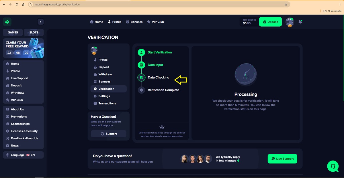Bookmark this page with the star icon
This screenshot has width=344, height=178.
286,5
